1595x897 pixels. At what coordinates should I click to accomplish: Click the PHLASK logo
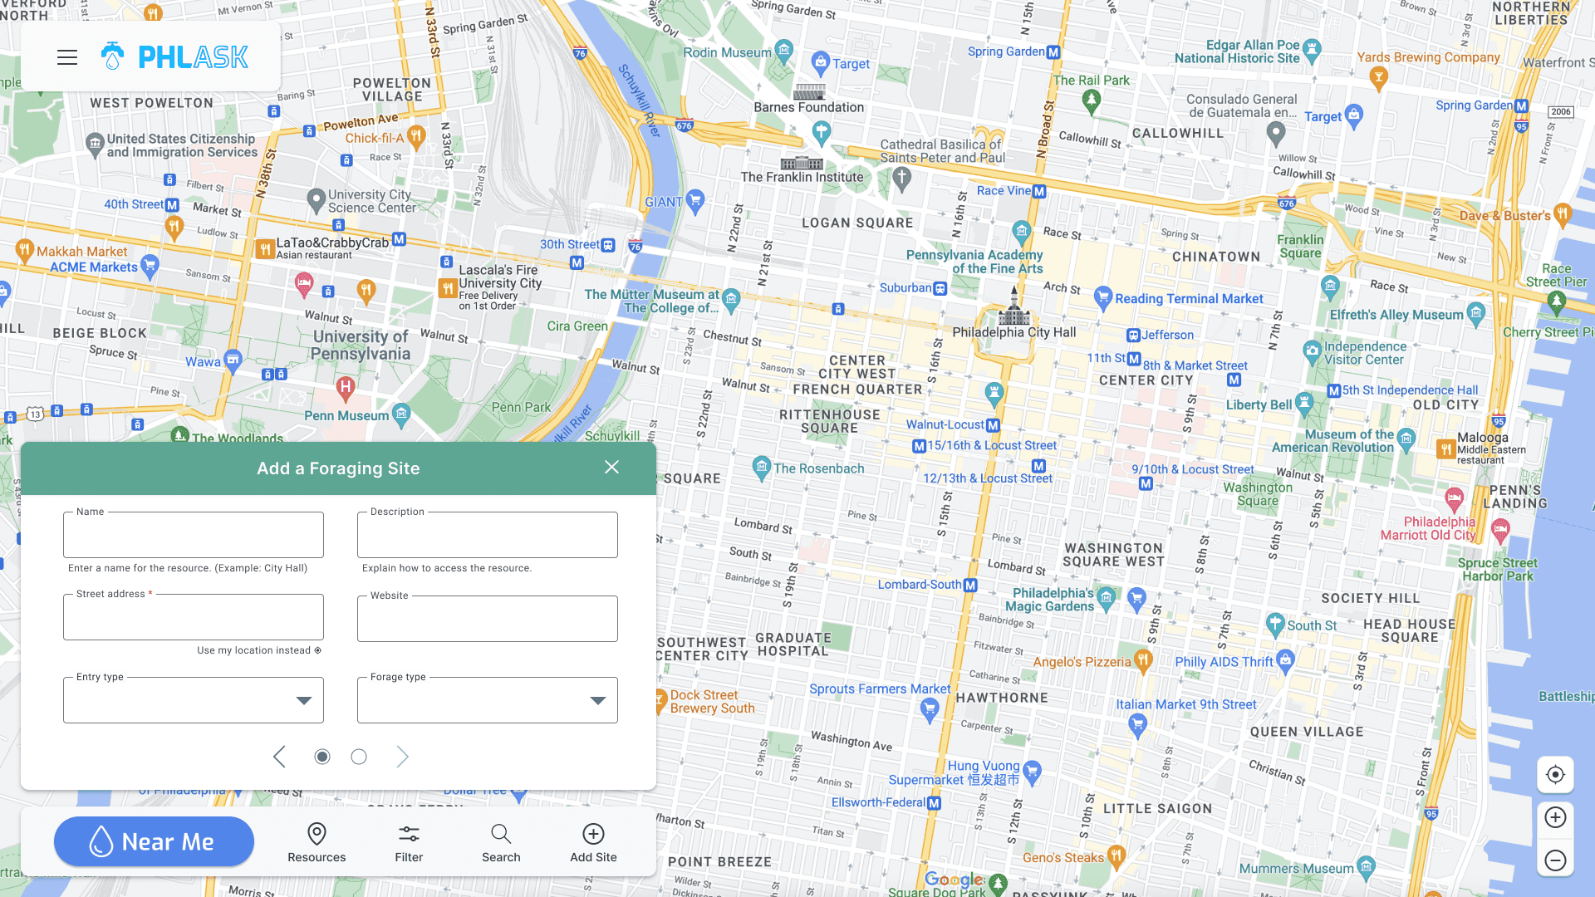pos(175,57)
